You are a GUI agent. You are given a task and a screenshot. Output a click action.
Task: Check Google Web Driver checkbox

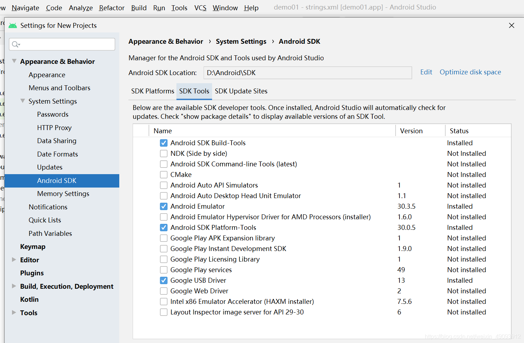[164, 291]
